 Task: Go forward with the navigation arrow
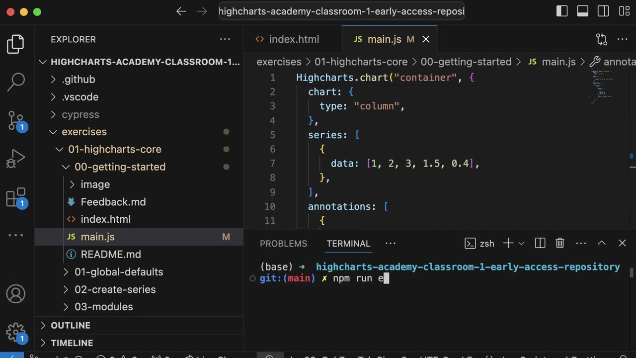click(x=202, y=11)
